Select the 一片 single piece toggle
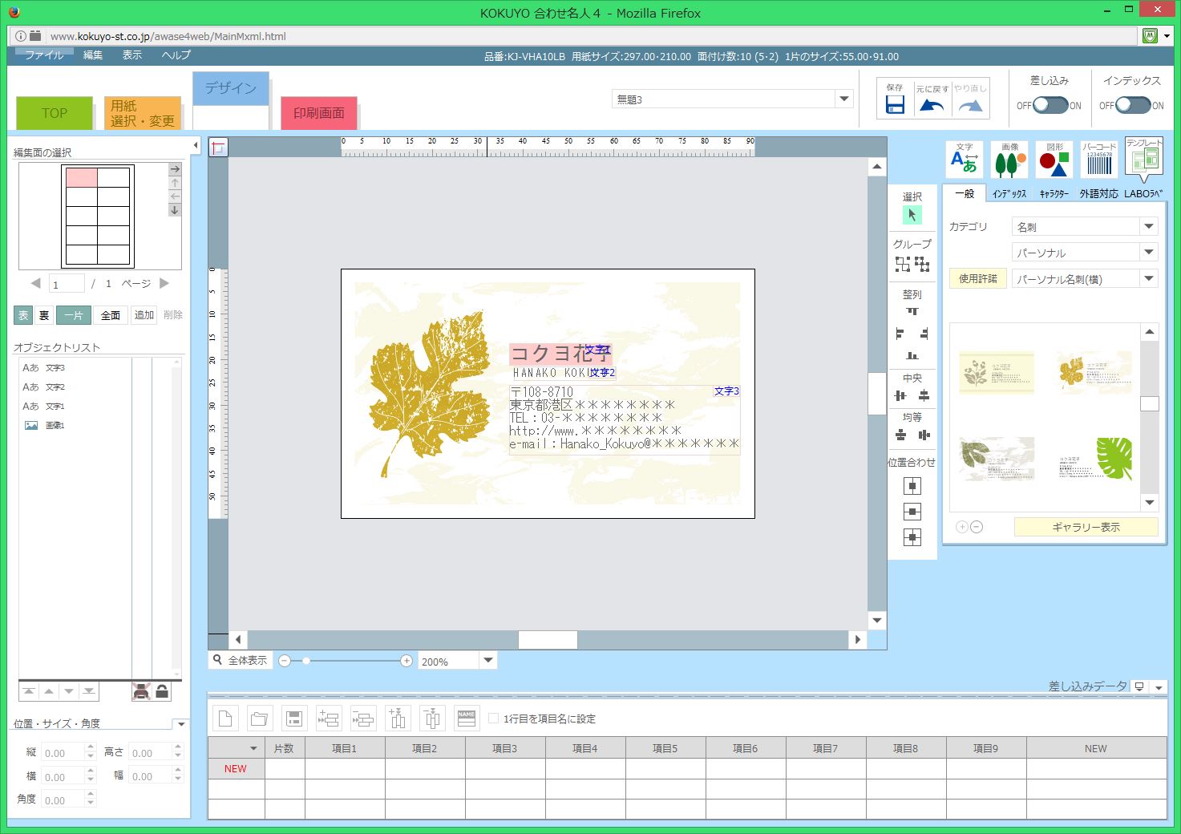The height and width of the screenshot is (834, 1181). (74, 315)
